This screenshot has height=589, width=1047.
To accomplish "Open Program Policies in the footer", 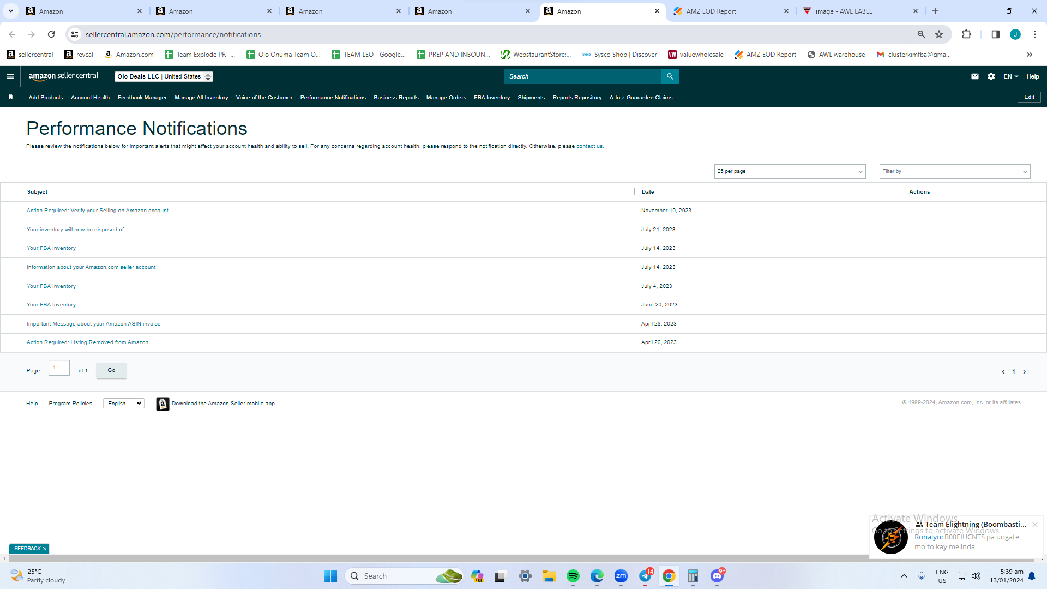I will pyautogui.click(x=70, y=404).
